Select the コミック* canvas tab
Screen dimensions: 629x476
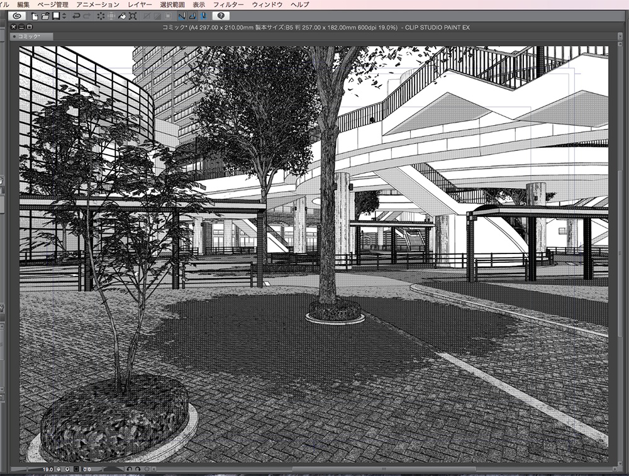(x=31, y=36)
